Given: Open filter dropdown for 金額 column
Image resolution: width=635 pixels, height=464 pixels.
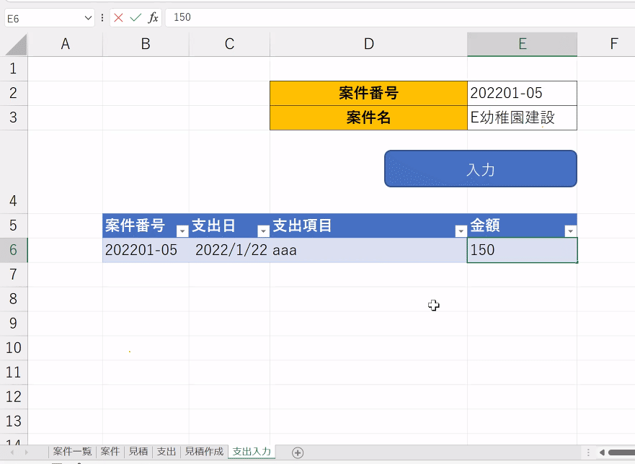Looking at the screenshot, I should tap(570, 231).
